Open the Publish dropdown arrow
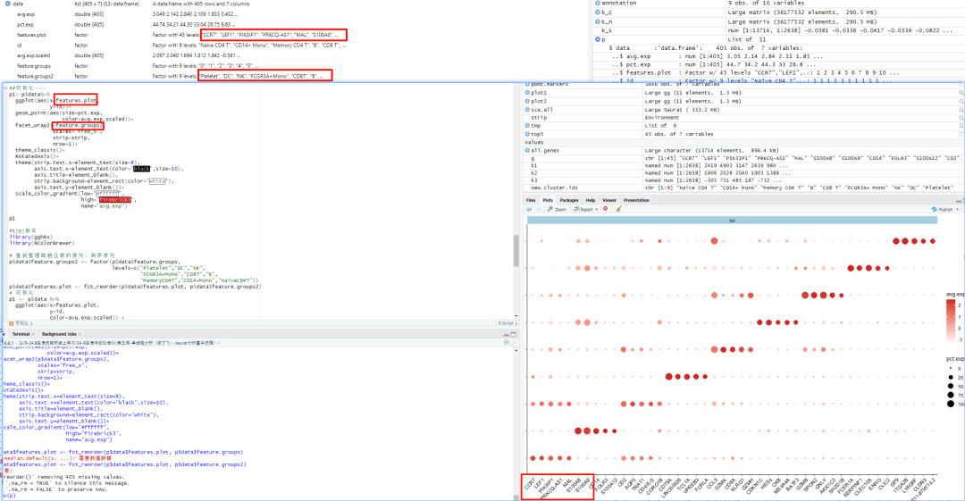Screen dimensions: 965x501 (958, 209)
